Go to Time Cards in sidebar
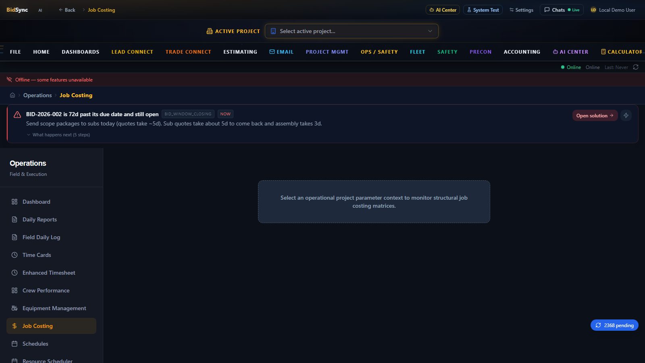Viewport: 645px width, 363px height. point(51,255)
